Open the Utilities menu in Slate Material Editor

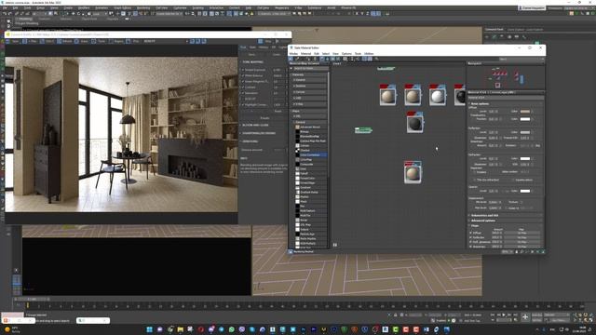369,54
